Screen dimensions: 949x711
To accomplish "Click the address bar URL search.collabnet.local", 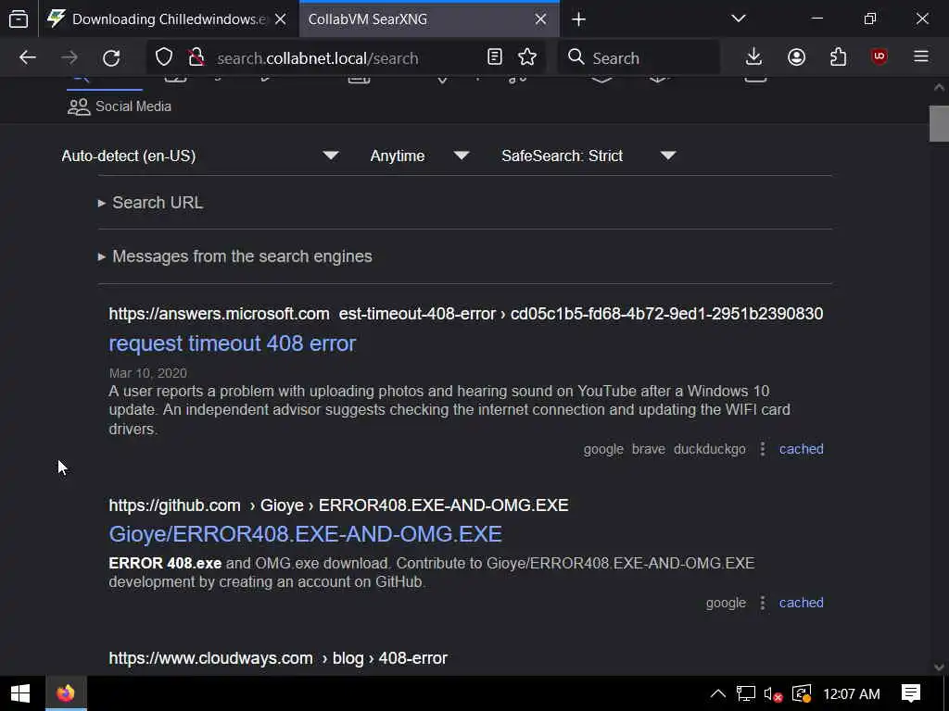I will pos(318,58).
